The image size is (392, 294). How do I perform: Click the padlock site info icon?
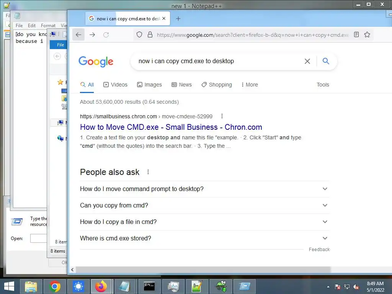click(150, 35)
